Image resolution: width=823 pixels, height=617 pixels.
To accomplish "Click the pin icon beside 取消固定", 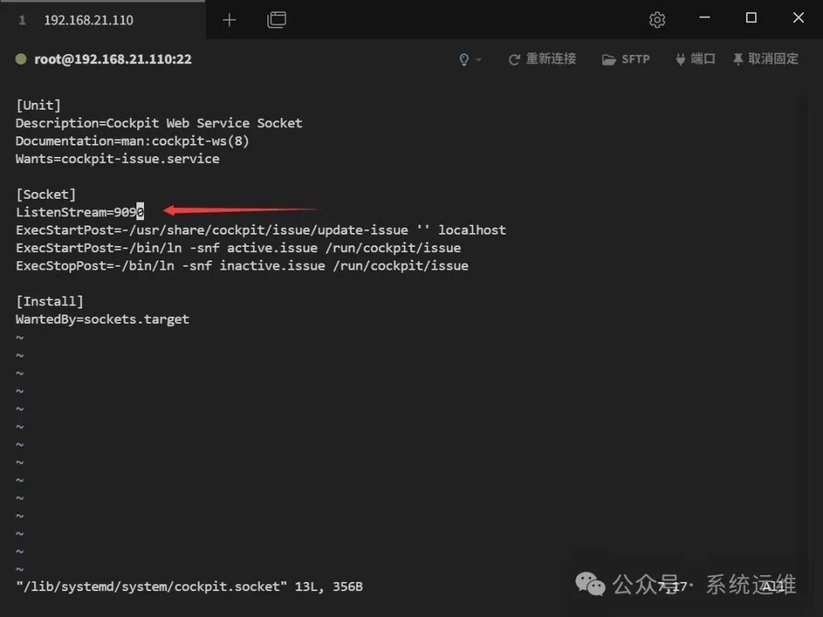I will pos(738,59).
